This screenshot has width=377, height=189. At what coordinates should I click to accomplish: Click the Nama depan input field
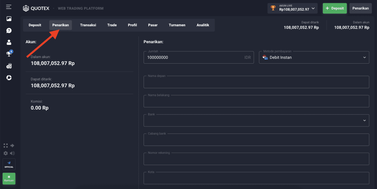pyautogui.click(x=256, y=82)
